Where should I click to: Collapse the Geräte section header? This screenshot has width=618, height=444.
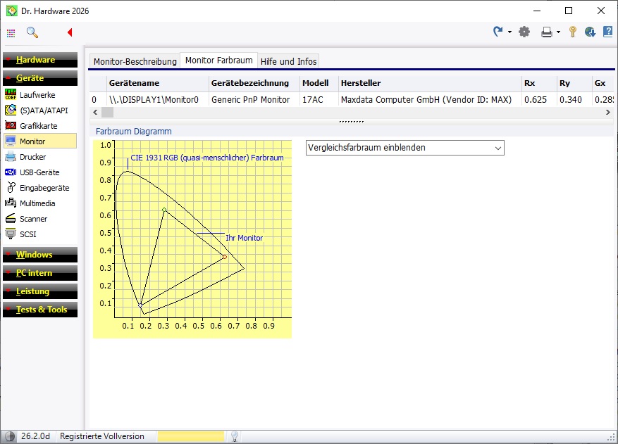(39, 78)
